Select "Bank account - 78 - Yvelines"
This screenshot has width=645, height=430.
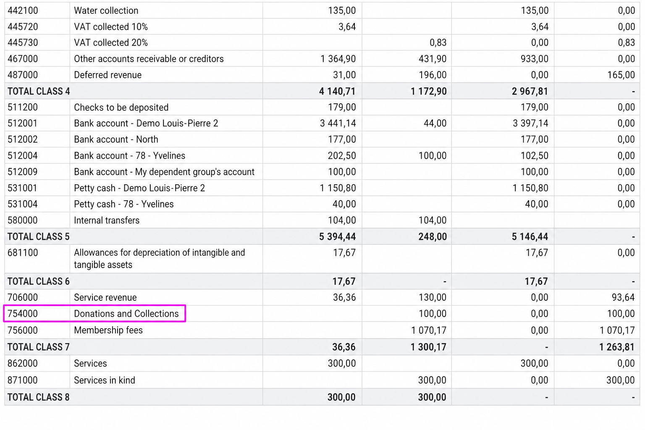(x=130, y=156)
